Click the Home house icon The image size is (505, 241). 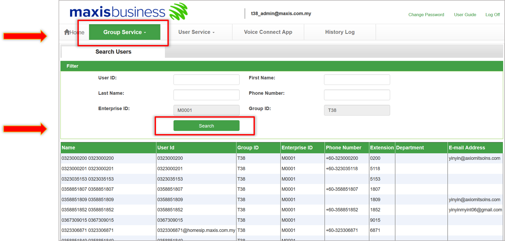tap(67, 32)
